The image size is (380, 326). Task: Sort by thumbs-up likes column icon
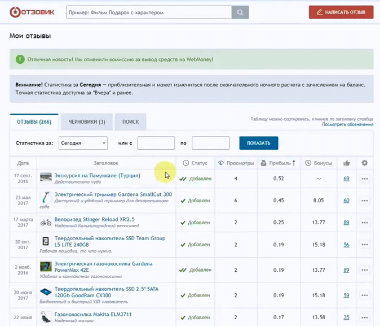click(x=346, y=163)
